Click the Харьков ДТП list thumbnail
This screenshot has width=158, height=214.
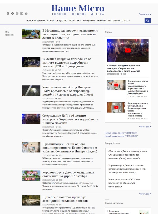tap(31, 119)
